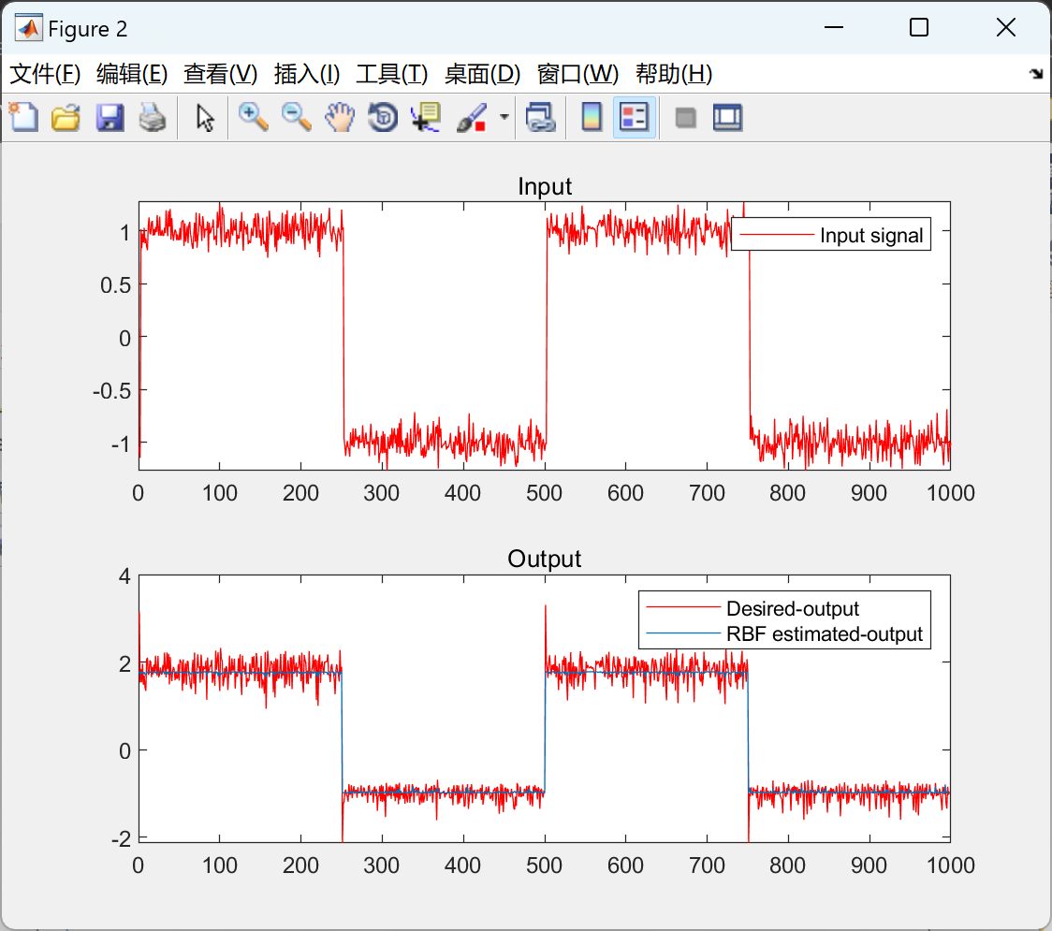Turn on the Data Cursor tool

(426, 117)
